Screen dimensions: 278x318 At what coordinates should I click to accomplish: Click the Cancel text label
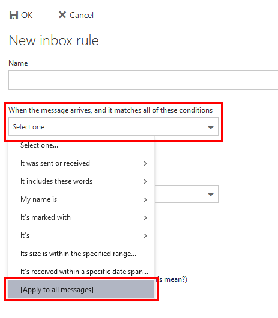click(82, 15)
